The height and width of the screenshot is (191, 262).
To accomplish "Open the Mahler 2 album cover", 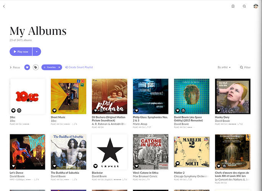I will coord(192,152).
